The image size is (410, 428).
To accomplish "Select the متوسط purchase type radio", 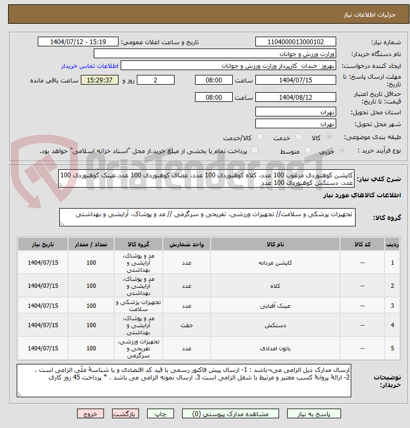I will (308, 150).
